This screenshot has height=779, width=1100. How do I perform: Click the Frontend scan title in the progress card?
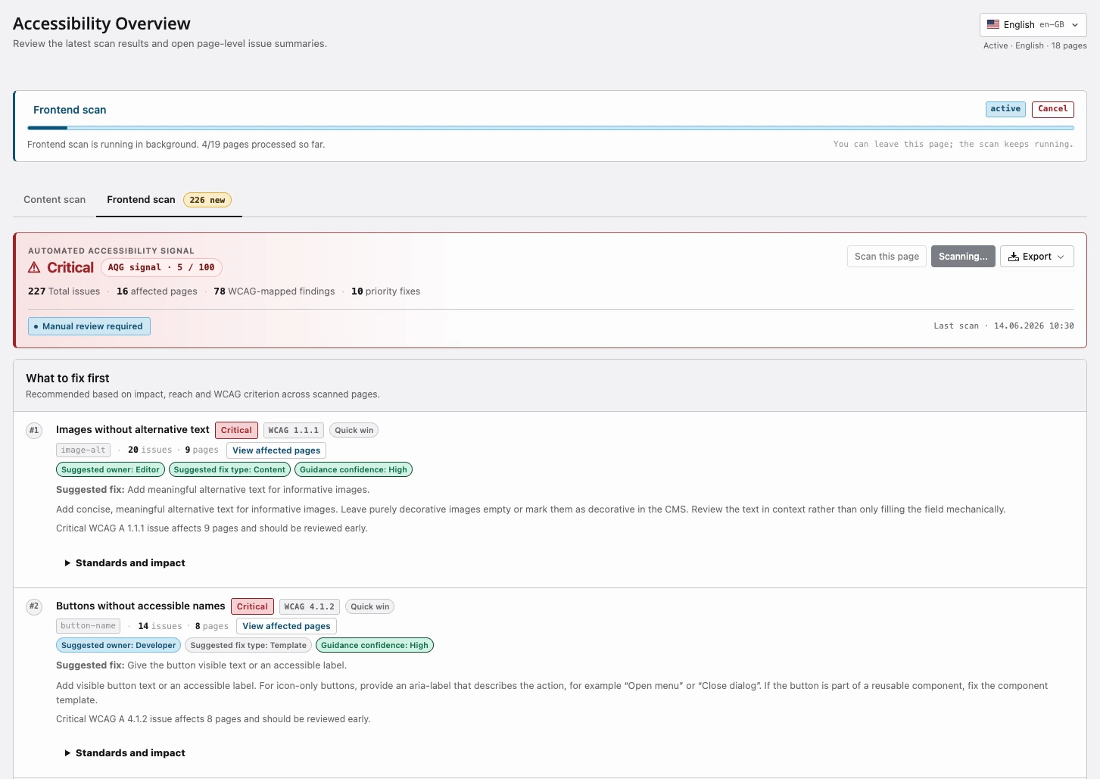pos(70,110)
